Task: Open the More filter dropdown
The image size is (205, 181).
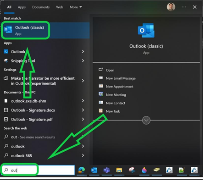Action: [76, 7]
